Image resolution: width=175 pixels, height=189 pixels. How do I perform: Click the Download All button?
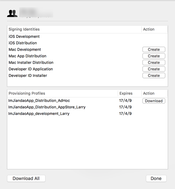[26, 178]
